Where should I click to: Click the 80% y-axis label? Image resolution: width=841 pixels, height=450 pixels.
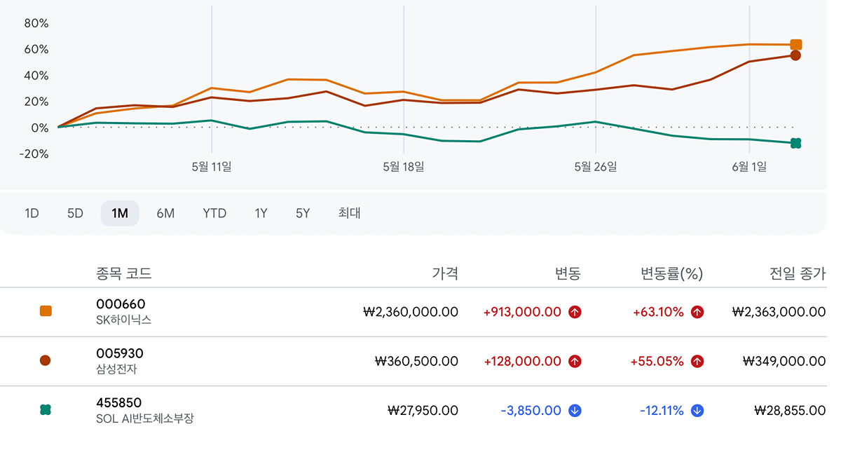(x=36, y=23)
